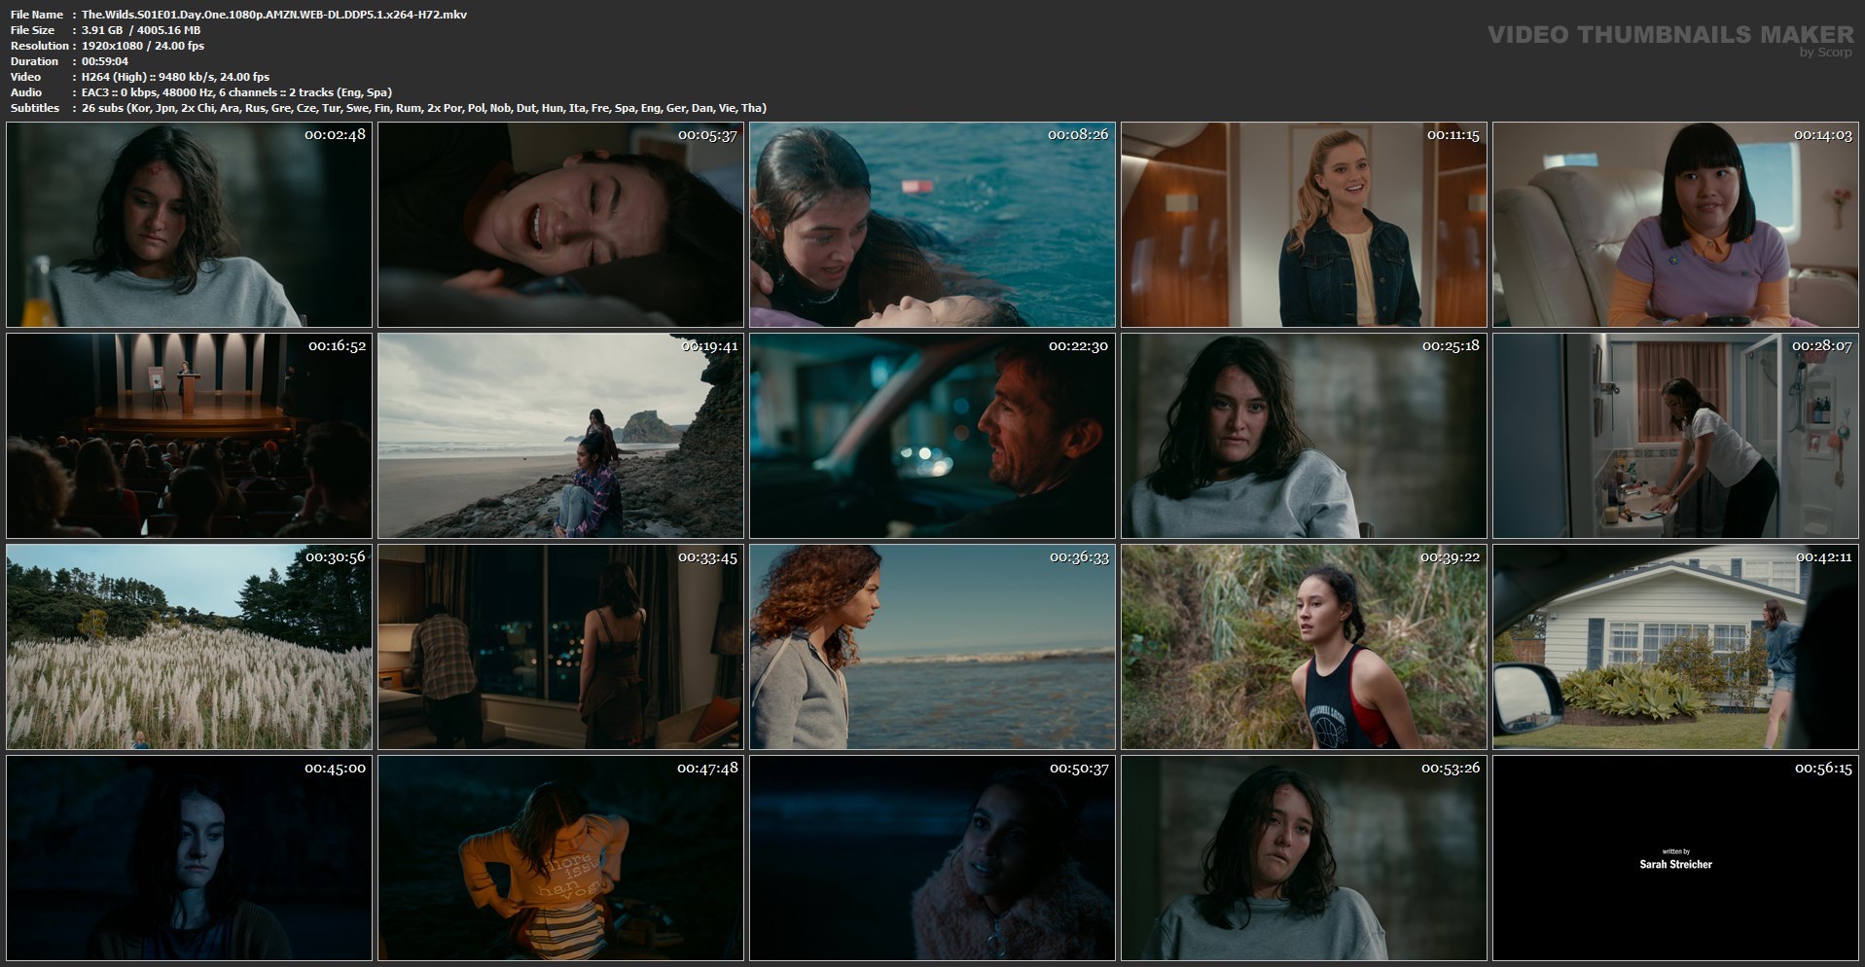Open the pampas grass field thumbnail 00:30:56
The image size is (1865, 967).
tap(189, 647)
